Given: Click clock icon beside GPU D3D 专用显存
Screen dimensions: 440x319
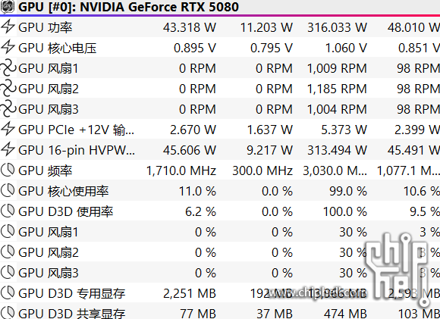Looking at the screenshot, I should (x=8, y=293).
